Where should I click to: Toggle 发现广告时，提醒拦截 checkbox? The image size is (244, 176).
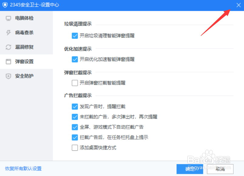pyautogui.click(x=75, y=107)
